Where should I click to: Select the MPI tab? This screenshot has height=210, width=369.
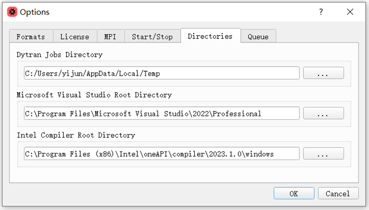coord(111,37)
